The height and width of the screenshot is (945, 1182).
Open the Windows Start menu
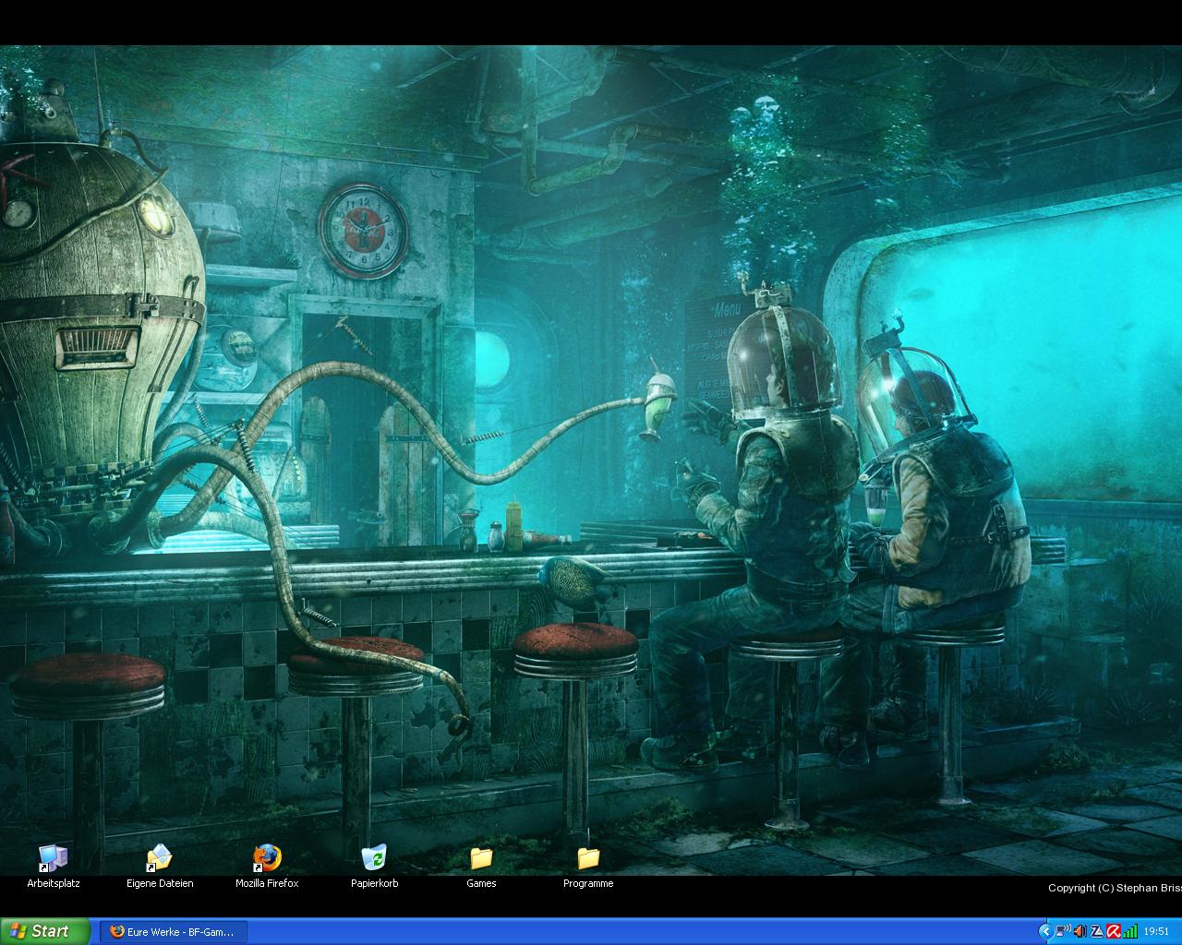[x=45, y=931]
